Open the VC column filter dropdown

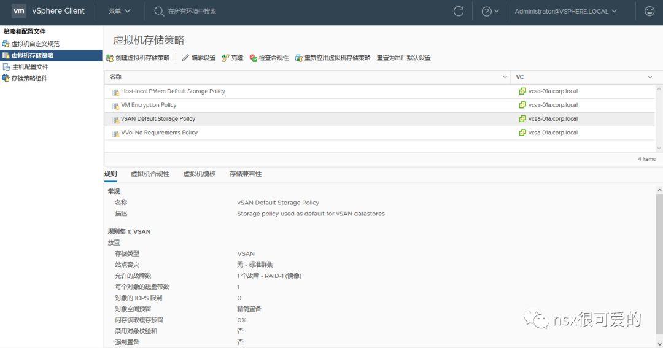tap(650, 77)
